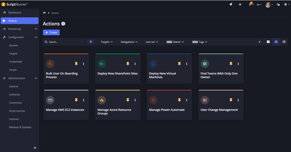Screen dimensions: 291x152
Task: Switch to large tile view
Action: 268,42
